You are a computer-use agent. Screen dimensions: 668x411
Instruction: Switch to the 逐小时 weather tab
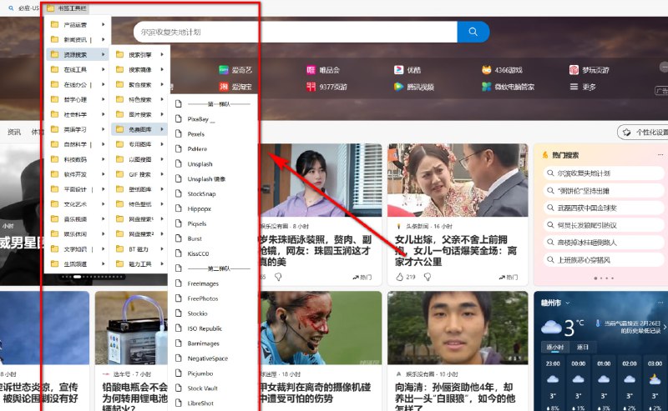point(555,347)
